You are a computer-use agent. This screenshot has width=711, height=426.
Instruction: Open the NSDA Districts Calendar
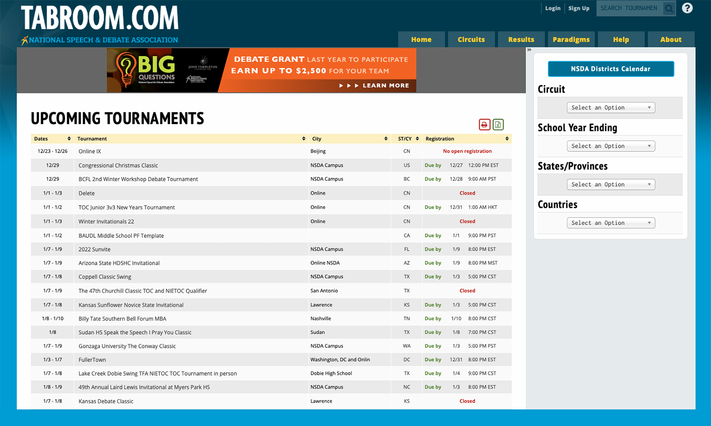point(611,69)
